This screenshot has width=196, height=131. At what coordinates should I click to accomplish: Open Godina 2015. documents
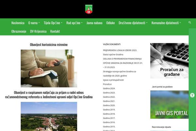[109, 127]
